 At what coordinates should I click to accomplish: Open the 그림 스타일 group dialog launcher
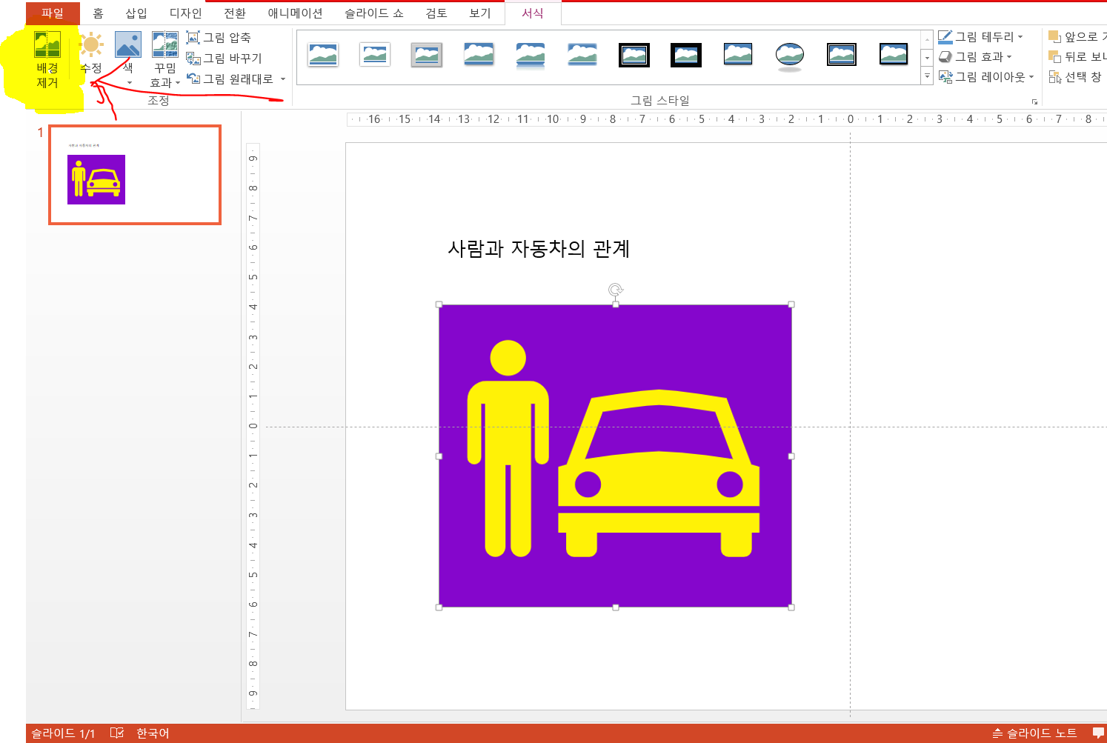(1034, 101)
